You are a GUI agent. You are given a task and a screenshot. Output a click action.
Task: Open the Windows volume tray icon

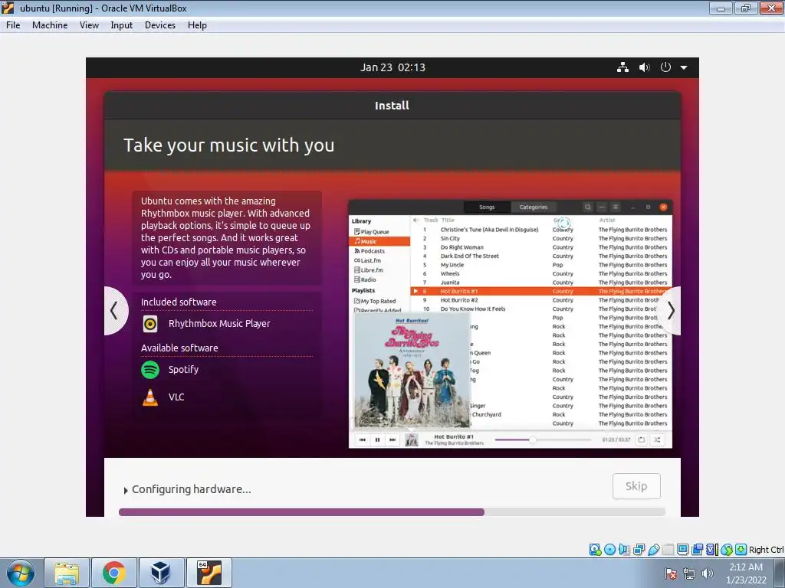tap(707, 573)
